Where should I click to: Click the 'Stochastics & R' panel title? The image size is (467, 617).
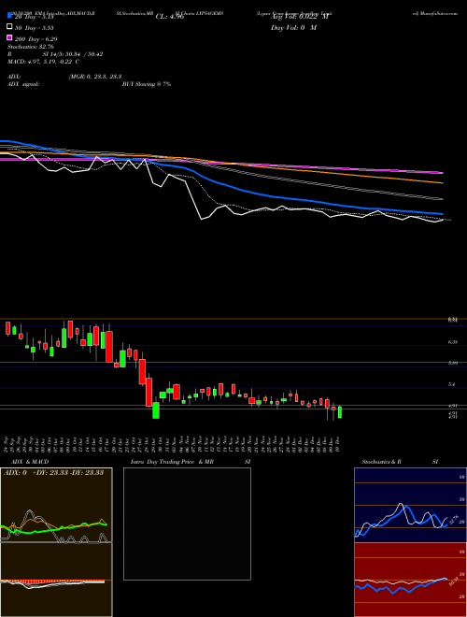382,462
